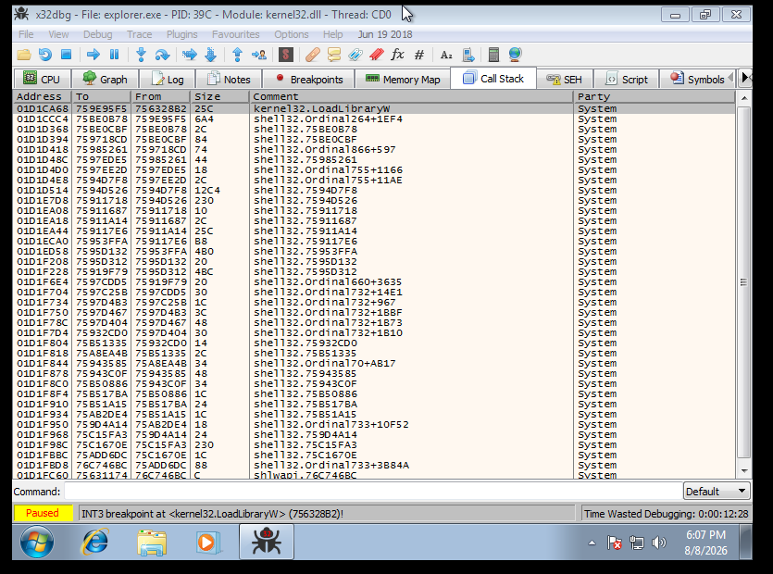The width and height of the screenshot is (773, 574).
Task: Click the Execute Till Return icon
Action: click(237, 55)
